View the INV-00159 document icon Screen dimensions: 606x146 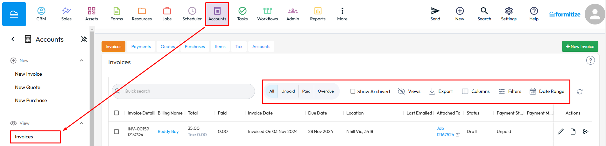(573, 131)
